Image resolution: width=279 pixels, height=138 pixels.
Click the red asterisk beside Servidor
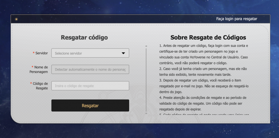coord(34,53)
